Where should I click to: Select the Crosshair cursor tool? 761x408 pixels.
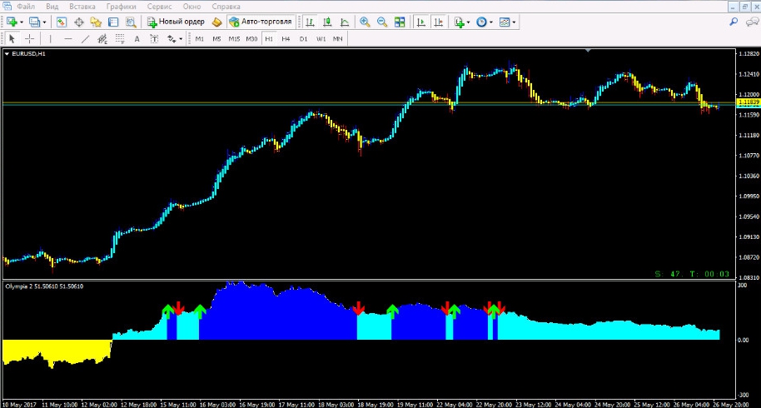click(30, 38)
